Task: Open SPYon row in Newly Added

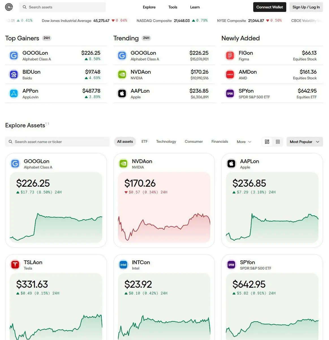Action: click(x=272, y=93)
